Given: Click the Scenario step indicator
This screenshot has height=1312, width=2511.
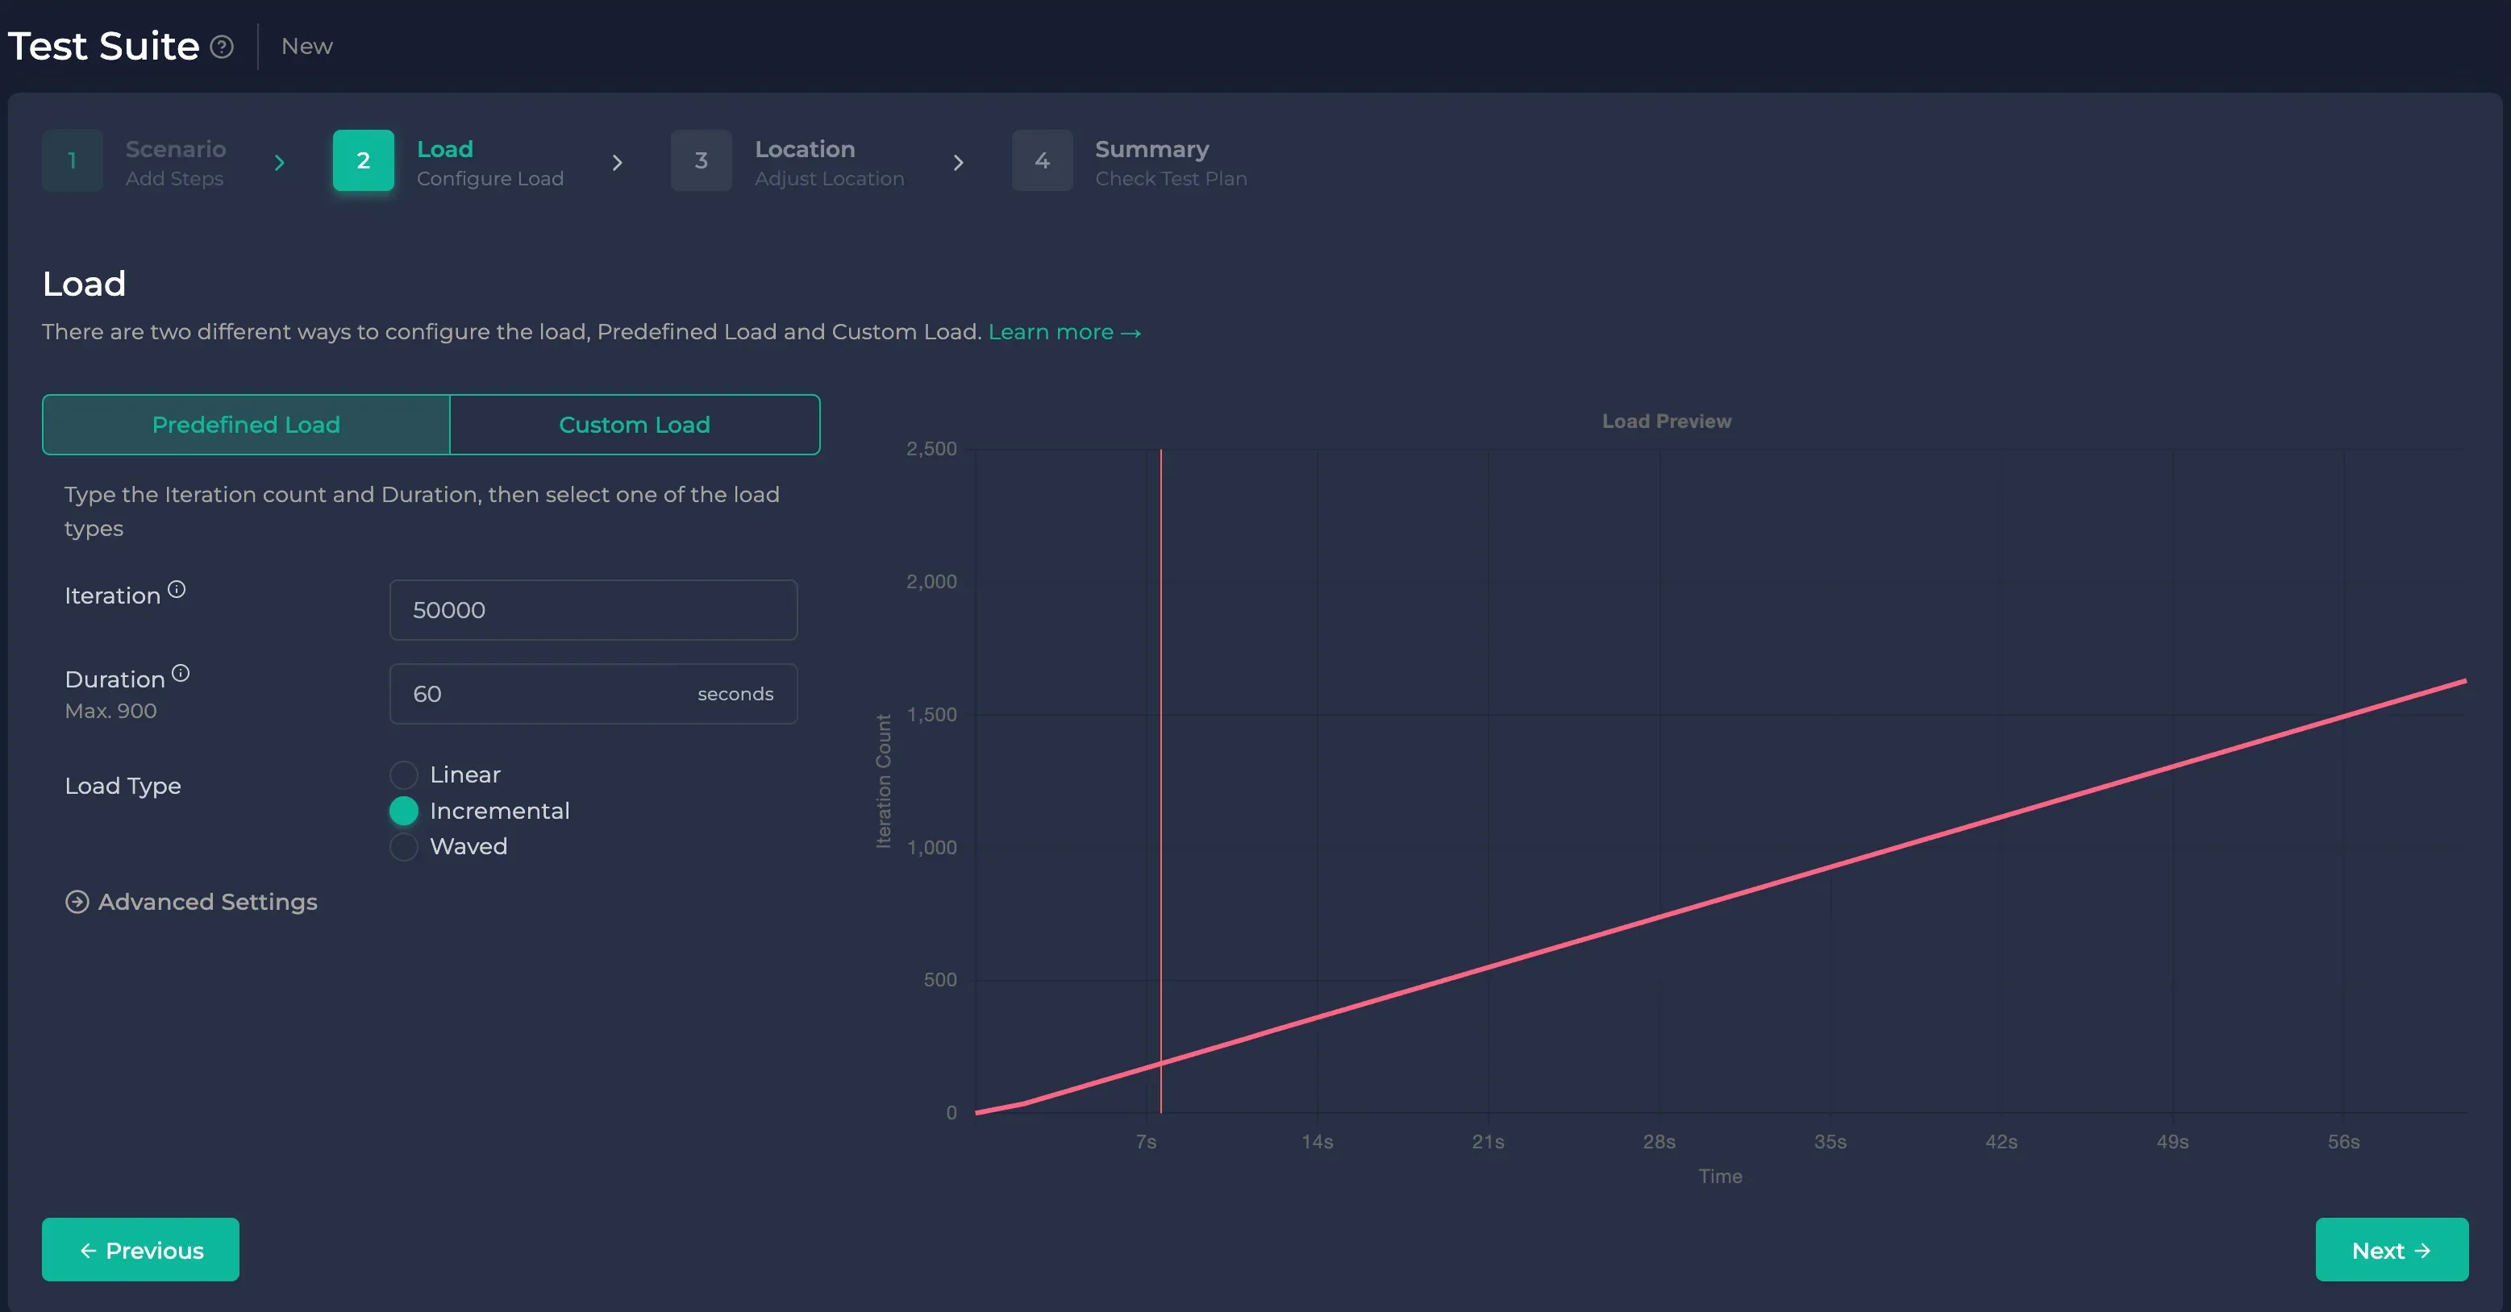Looking at the screenshot, I should pyautogui.click(x=72, y=160).
